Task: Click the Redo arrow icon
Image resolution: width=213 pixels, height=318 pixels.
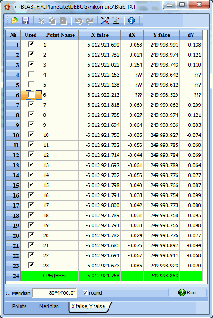Action: pyautogui.click(x=89, y=21)
